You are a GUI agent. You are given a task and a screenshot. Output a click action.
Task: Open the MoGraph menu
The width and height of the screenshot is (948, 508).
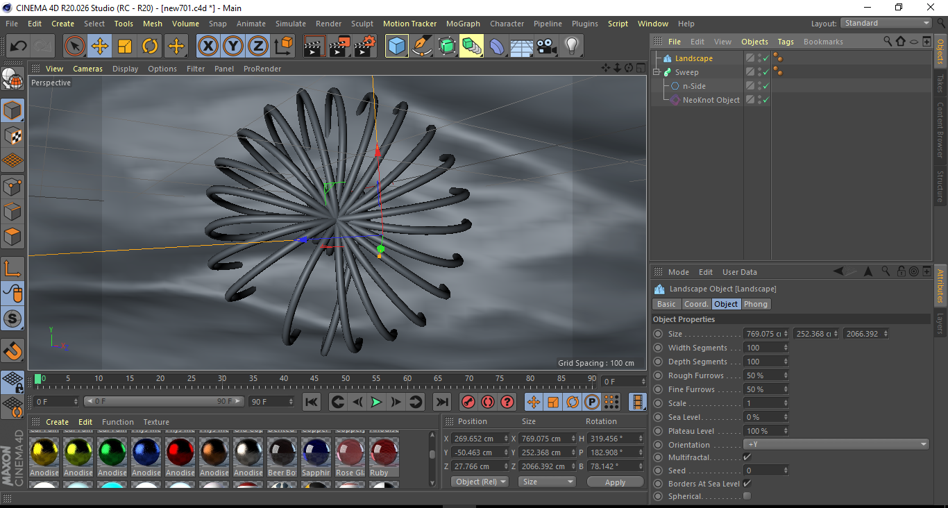[x=463, y=24]
